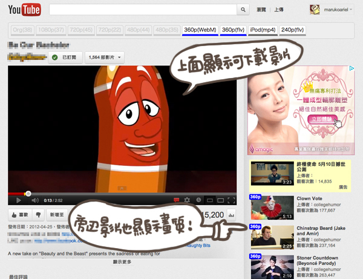Select the 480p(35) download format
The width and height of the screenshot is (363, 279).
pyautogui.click(x=167, y=30)
